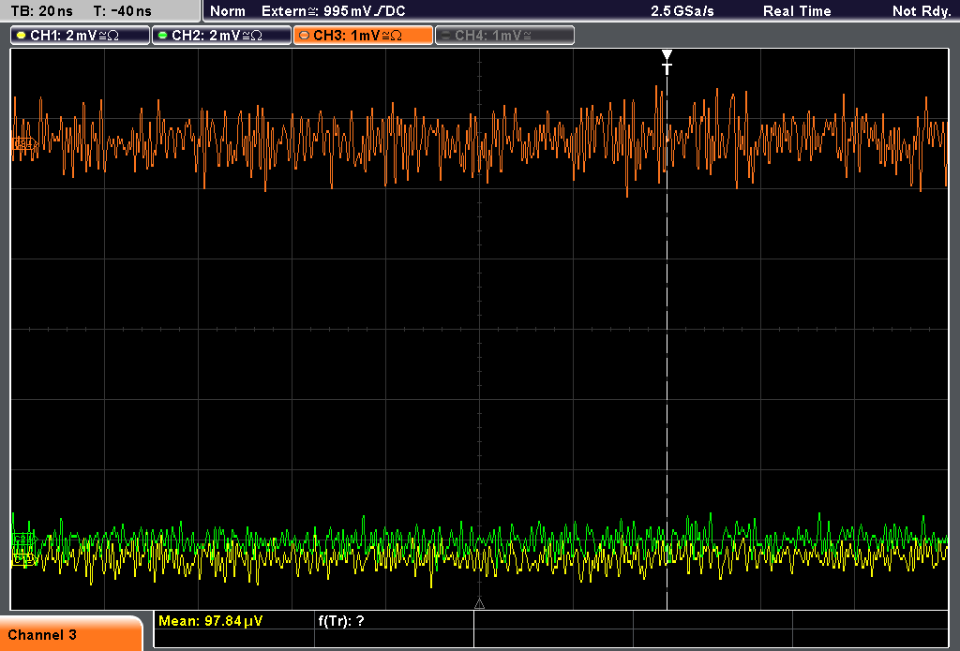Image resolution: width=960 pixels, height=651 pixels.
Task: Click the Not Rdy. status indicator
Action: coord(921,11)
